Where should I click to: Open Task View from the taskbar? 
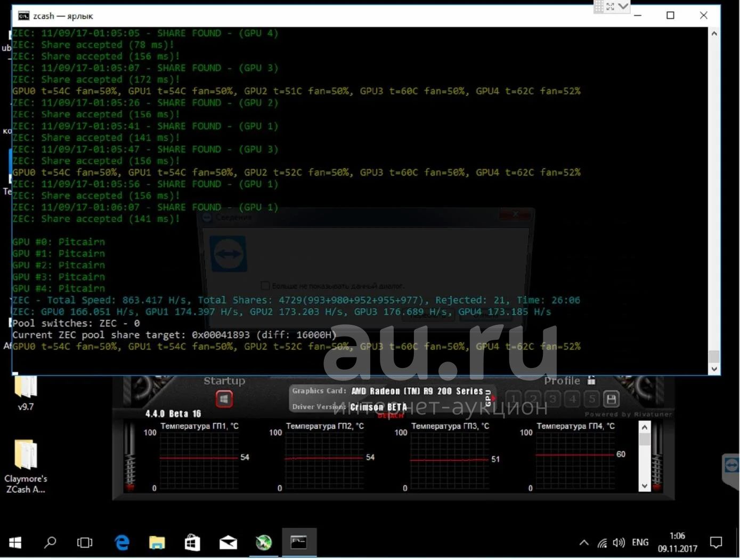(x=85, y=542)
